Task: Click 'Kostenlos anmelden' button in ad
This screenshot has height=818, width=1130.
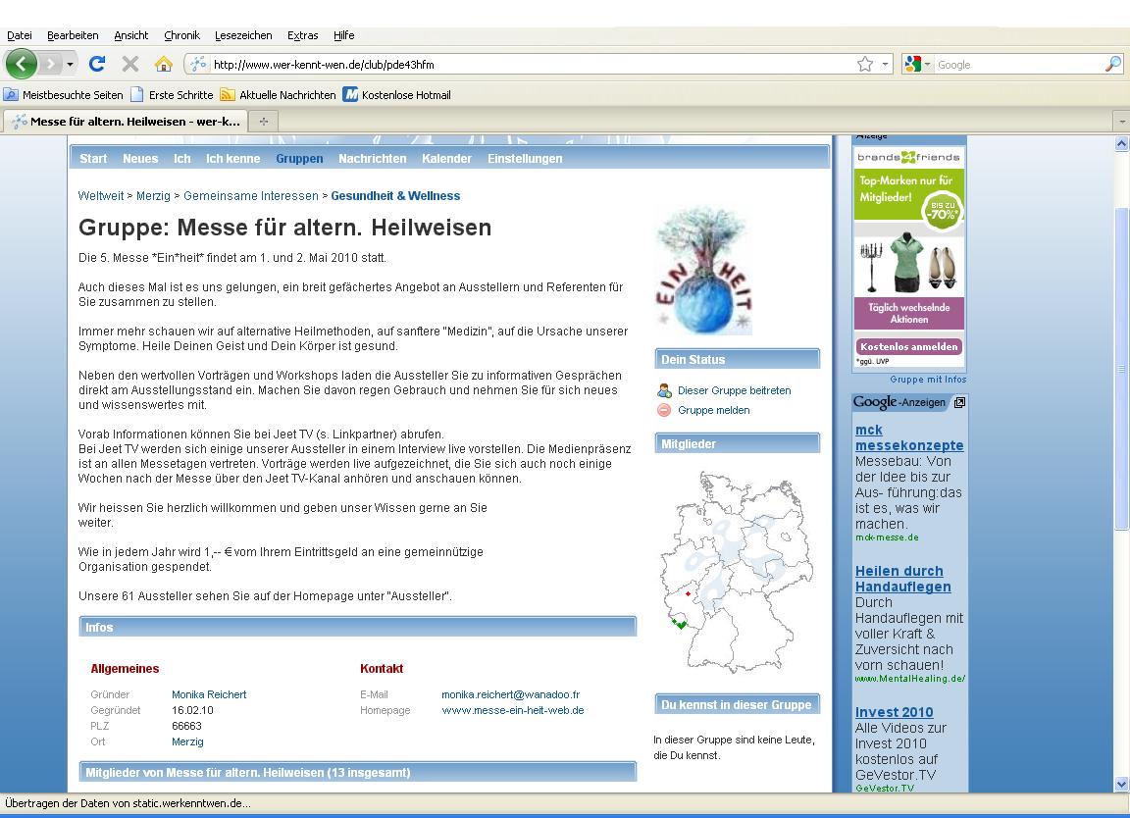Action: pos(909,346)
